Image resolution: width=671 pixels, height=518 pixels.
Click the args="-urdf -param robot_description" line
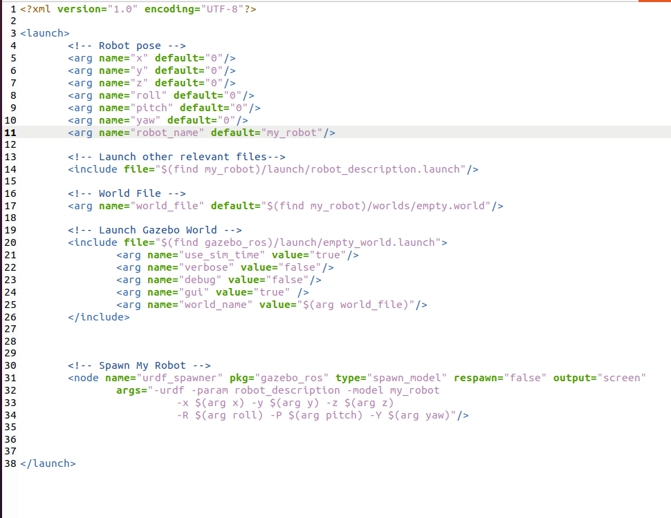point(277,391)
